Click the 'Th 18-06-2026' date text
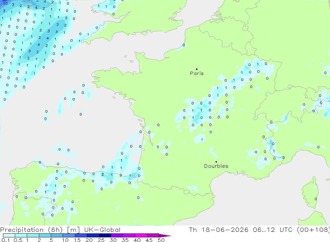330x242 pixels. [219, 230]
